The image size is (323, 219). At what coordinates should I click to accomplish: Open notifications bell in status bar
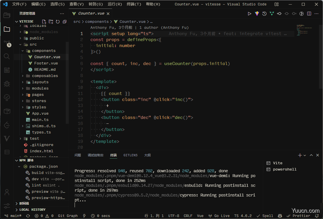pyautogui.click(x=317, y=216)
